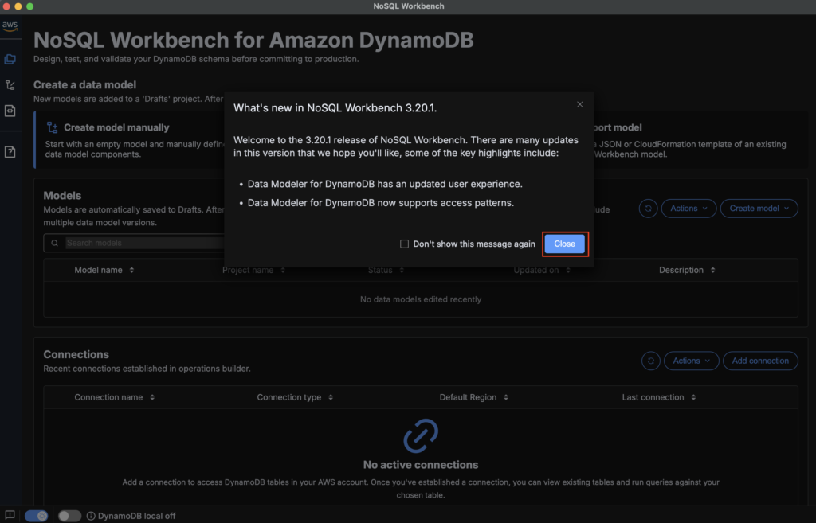Toggle the DynamoDB local switch
816x523 pixels.
[69, 516]
